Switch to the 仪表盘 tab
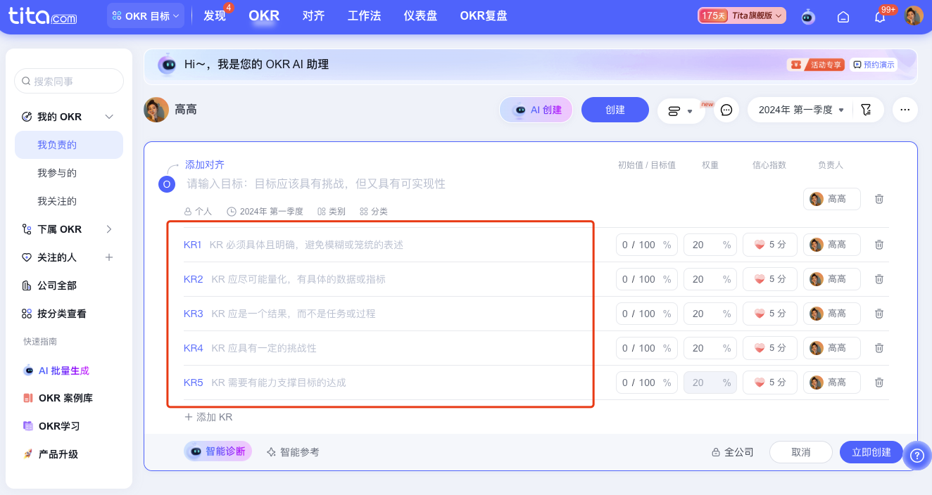Viewport: 932px width, 495px height. coord(420,15)
